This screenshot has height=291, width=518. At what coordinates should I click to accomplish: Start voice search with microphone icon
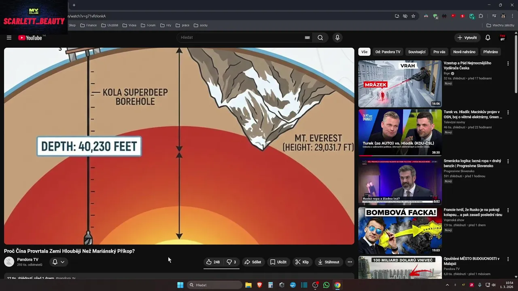338,38
